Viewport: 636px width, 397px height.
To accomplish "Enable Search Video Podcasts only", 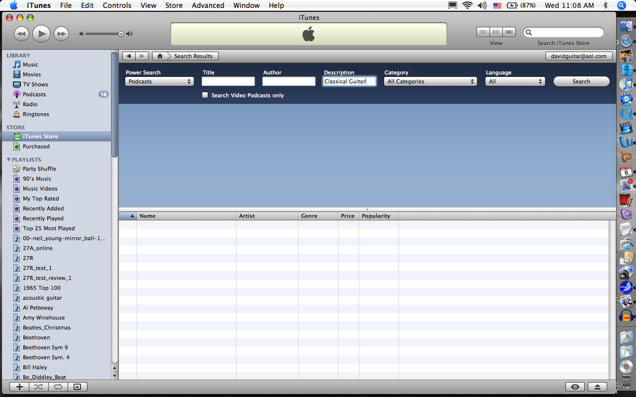I will point(205,95).
